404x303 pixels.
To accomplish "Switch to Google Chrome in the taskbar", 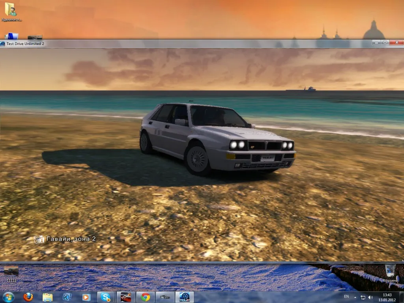I will click(145, 297).
